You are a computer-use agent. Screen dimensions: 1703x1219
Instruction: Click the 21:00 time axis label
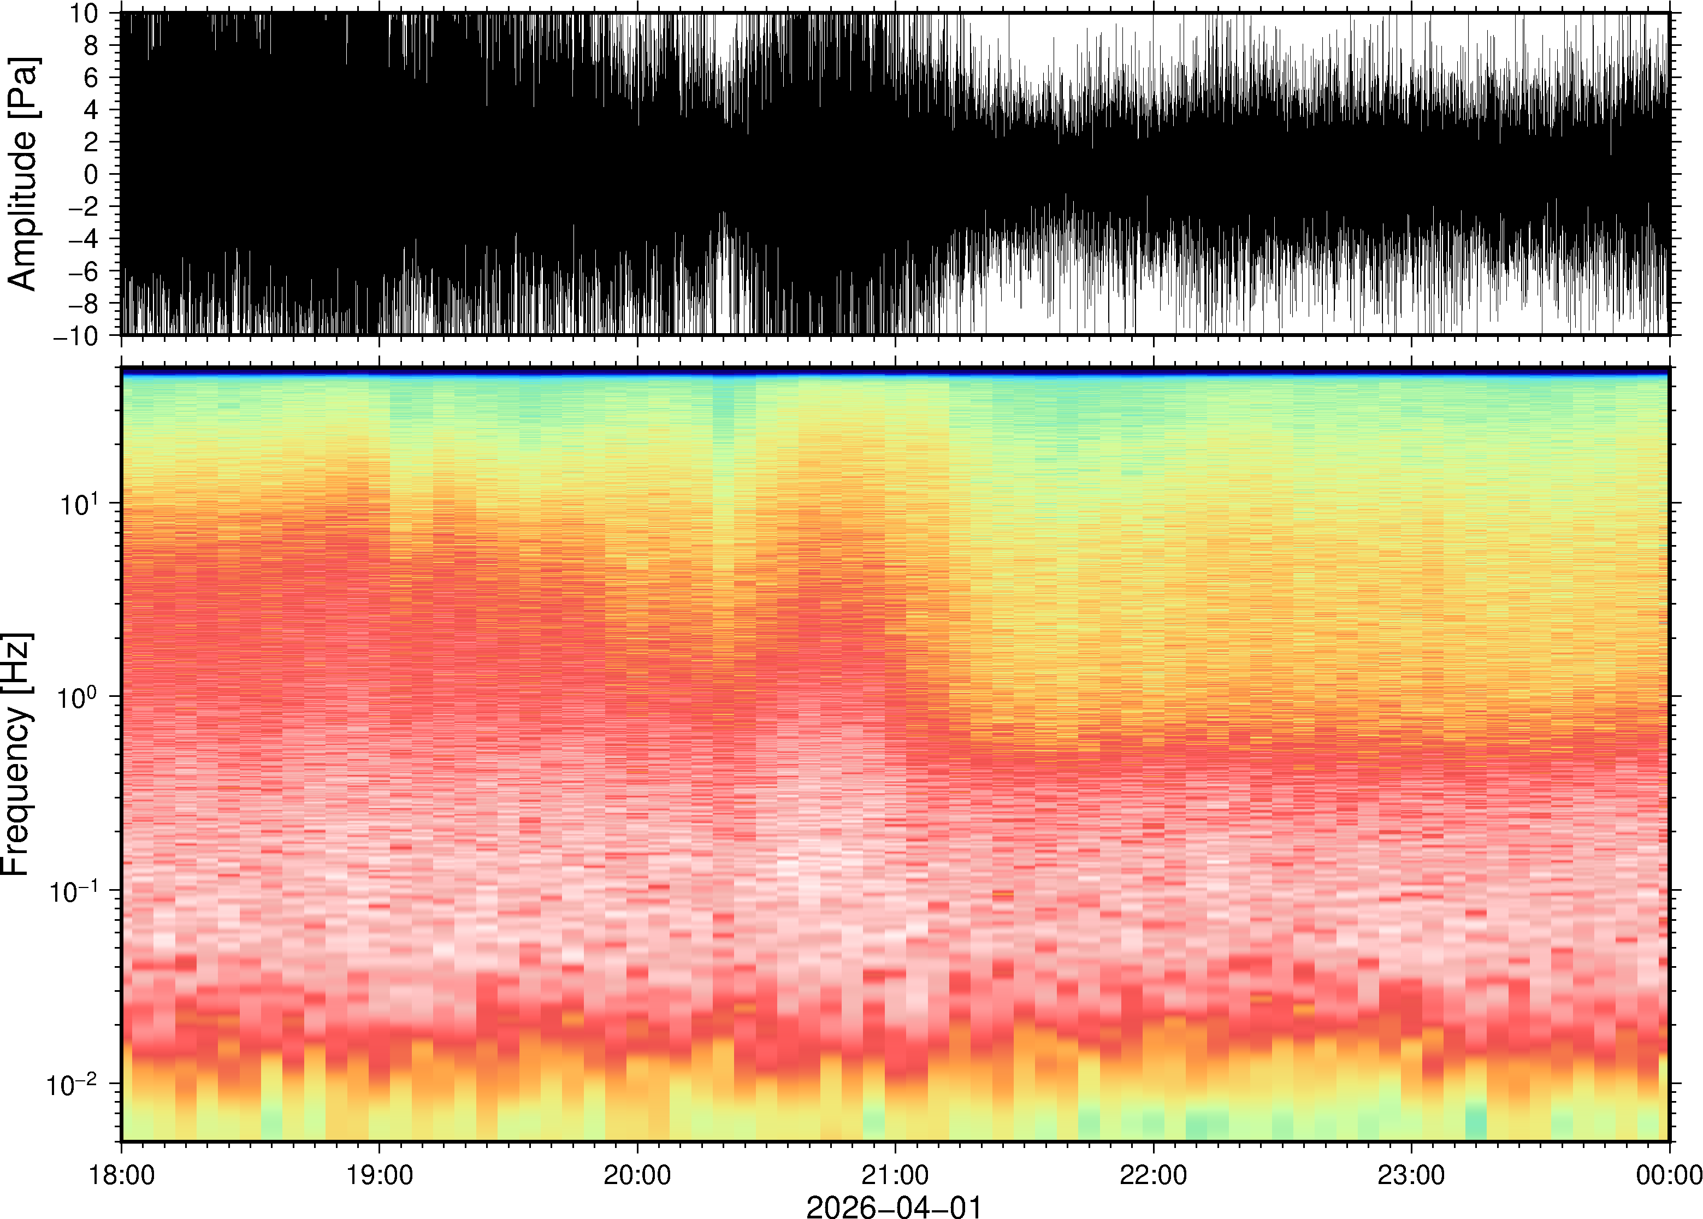[895, 1175]
